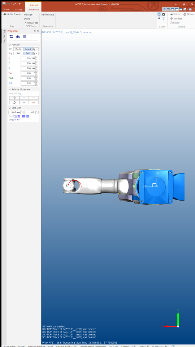The width and height of the screenshot is (195, 347).
Task: Open the position transform properties tab icon
Action: [x=11, y=37]
